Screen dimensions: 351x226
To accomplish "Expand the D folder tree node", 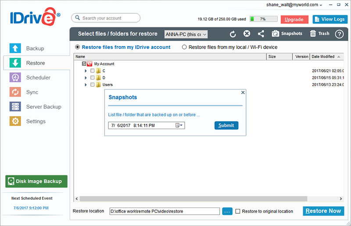I will [86, 78].
